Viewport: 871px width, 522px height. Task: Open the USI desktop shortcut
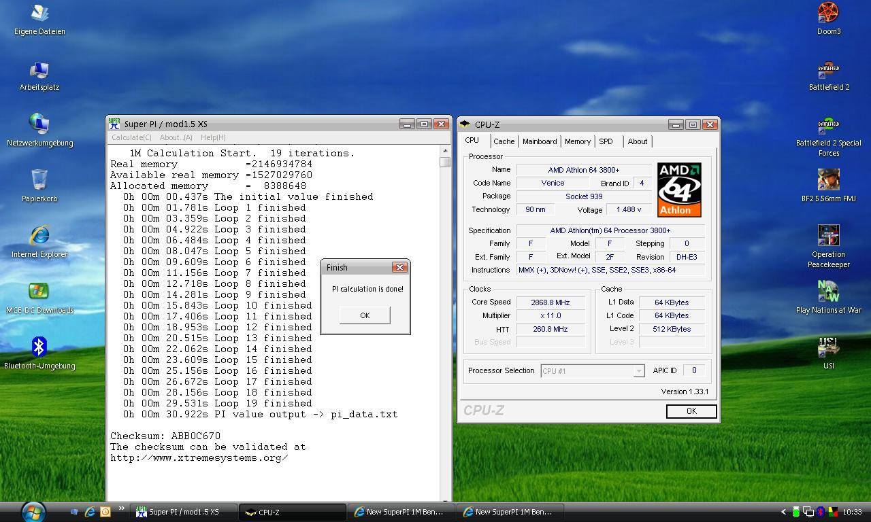828,353
